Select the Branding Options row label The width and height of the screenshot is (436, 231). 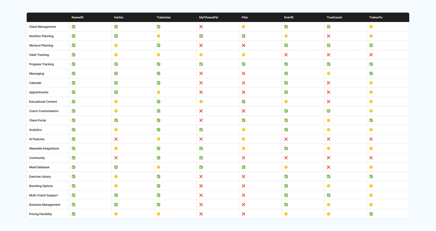tap(41, 186)
